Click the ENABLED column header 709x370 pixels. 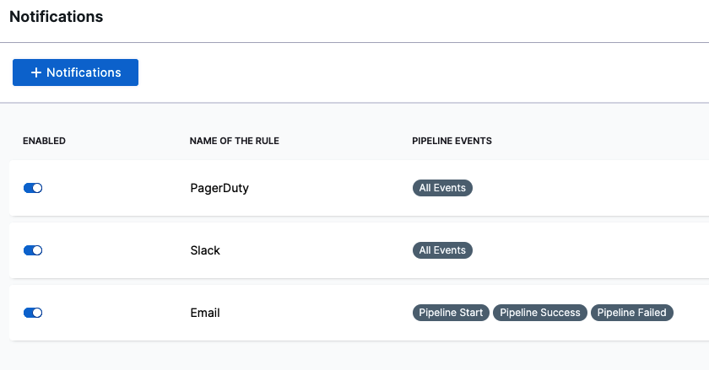(44, 141)
